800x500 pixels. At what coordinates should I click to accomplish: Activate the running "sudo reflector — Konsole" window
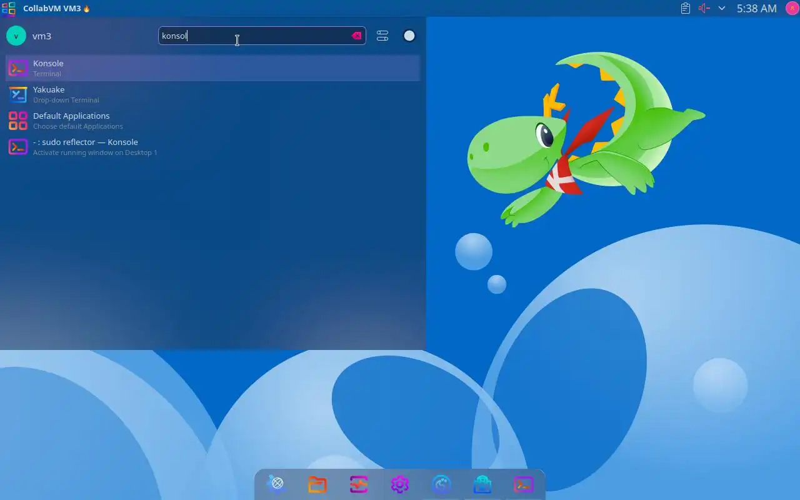coord(212,146)
